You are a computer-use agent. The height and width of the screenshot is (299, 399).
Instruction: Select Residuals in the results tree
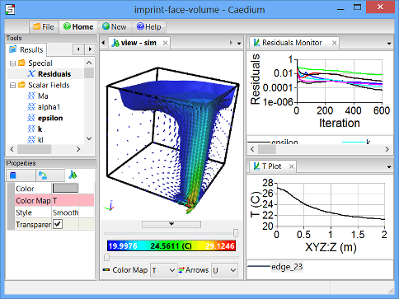[x=54, y=74]
